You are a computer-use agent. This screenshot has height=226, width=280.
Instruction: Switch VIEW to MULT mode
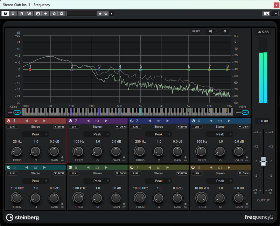[245, 112]
